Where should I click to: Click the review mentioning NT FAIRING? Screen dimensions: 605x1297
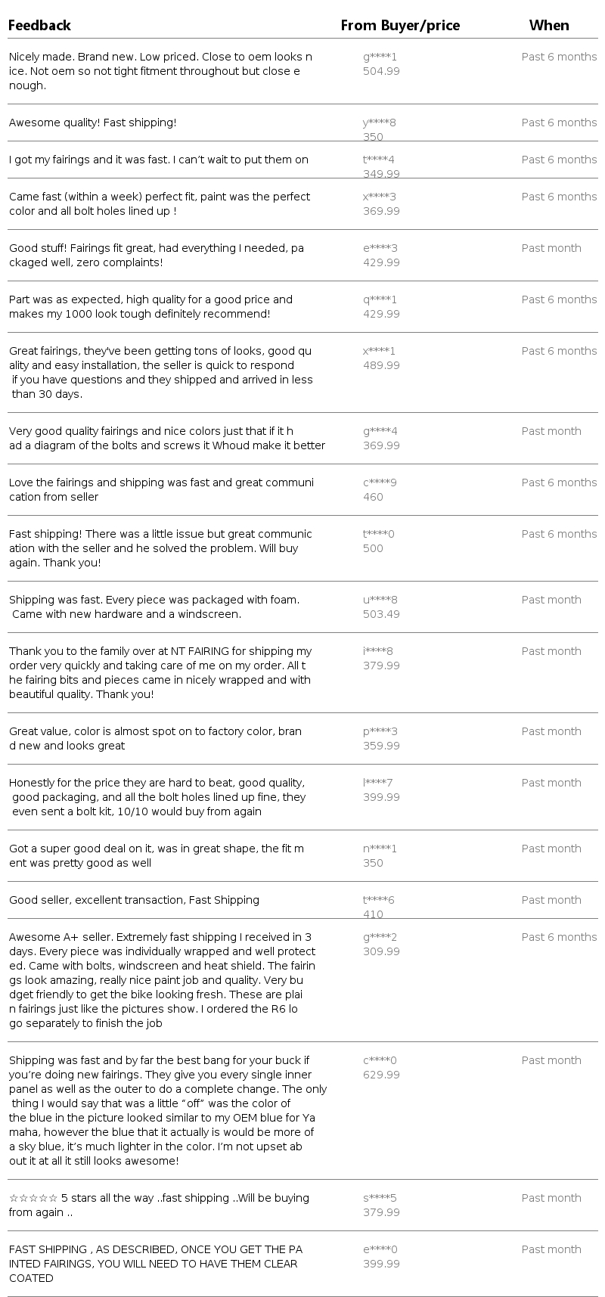[x=160, y=672]
